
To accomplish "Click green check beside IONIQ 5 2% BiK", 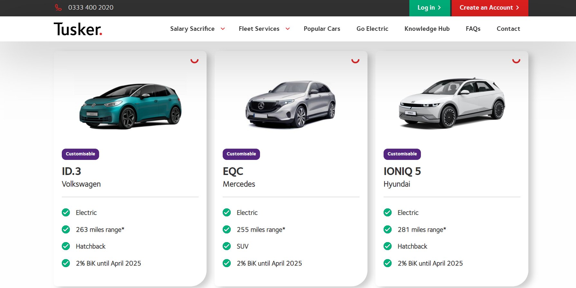I will (x=388, y=263).
